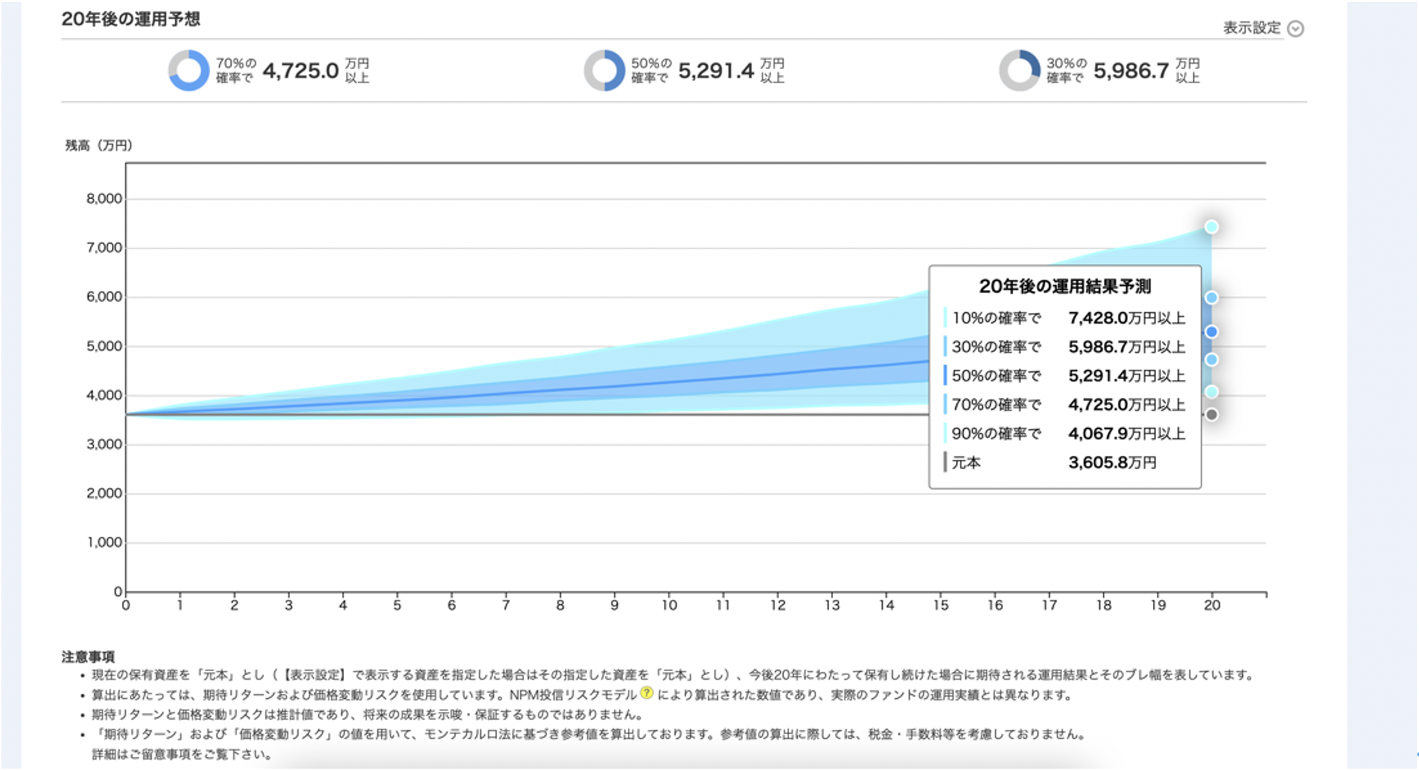The width and height of the screenshot is (1419, 770).
Task: Click the 30% light blue marker at year 20
Action: click(x=1212, y=298)
